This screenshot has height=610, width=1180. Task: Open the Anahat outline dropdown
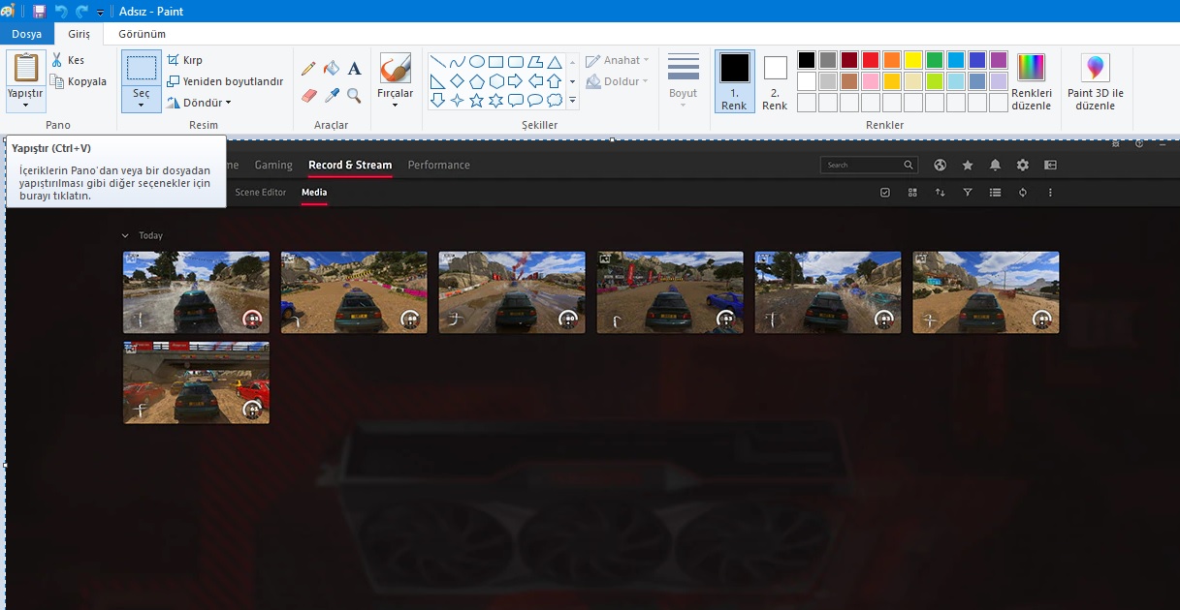618,60
